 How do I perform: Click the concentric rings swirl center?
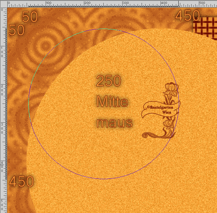[45, 45]
